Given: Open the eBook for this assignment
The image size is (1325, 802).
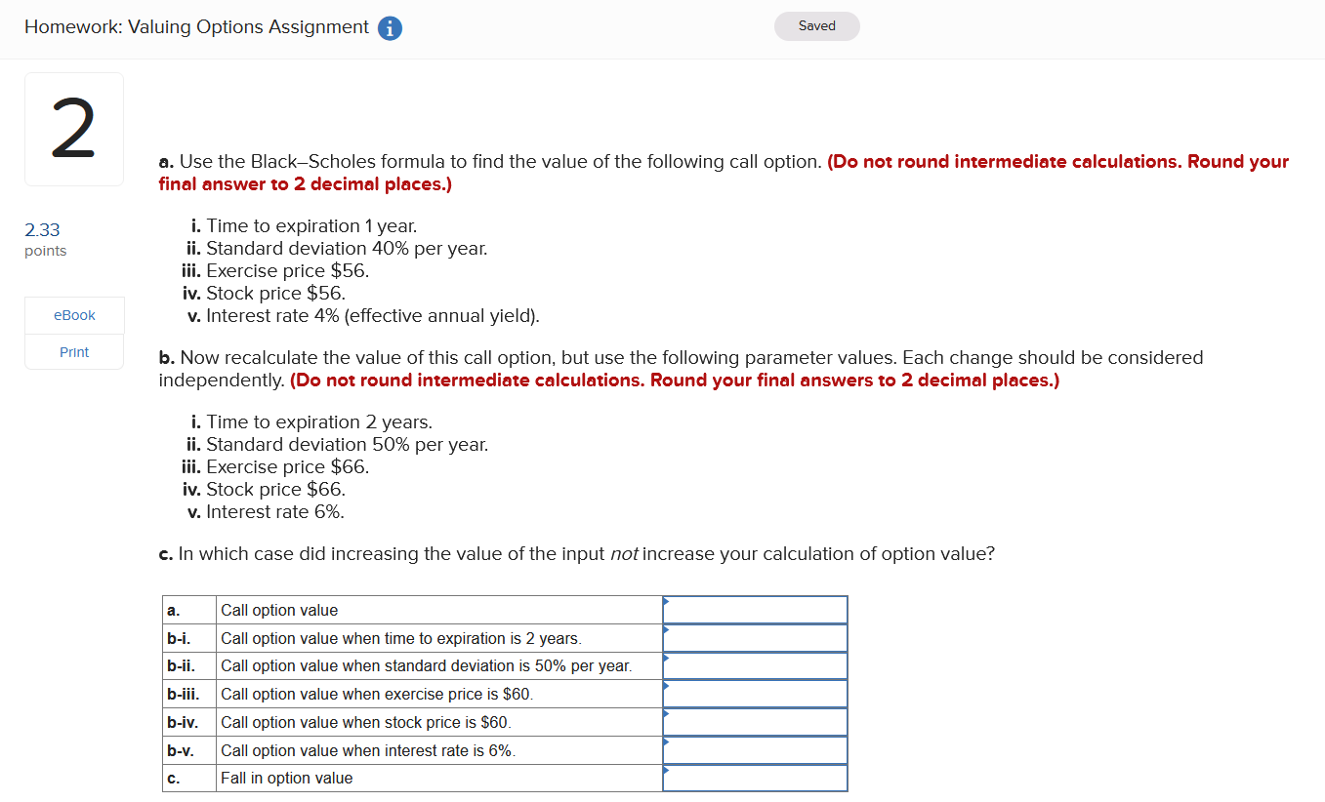Looking at the screenshot, I should click(73, 314).
